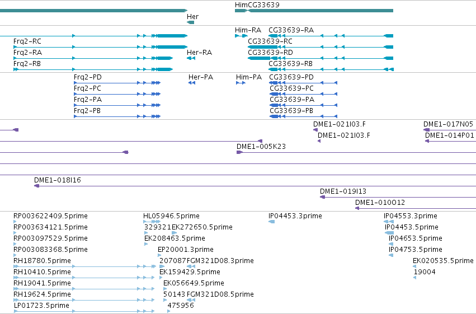
Task: Select transcript label Frq2-RC
Action: [x=27, y=41]
